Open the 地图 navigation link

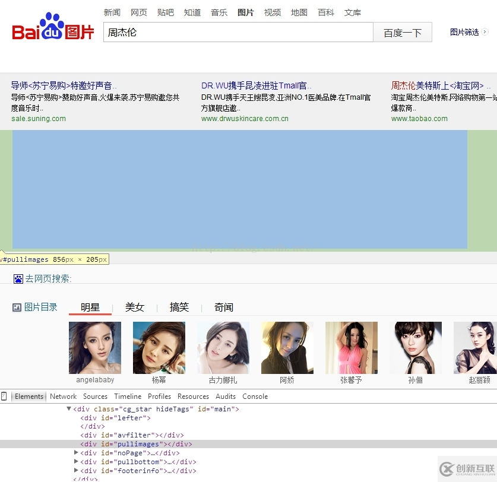pos(299,12)
